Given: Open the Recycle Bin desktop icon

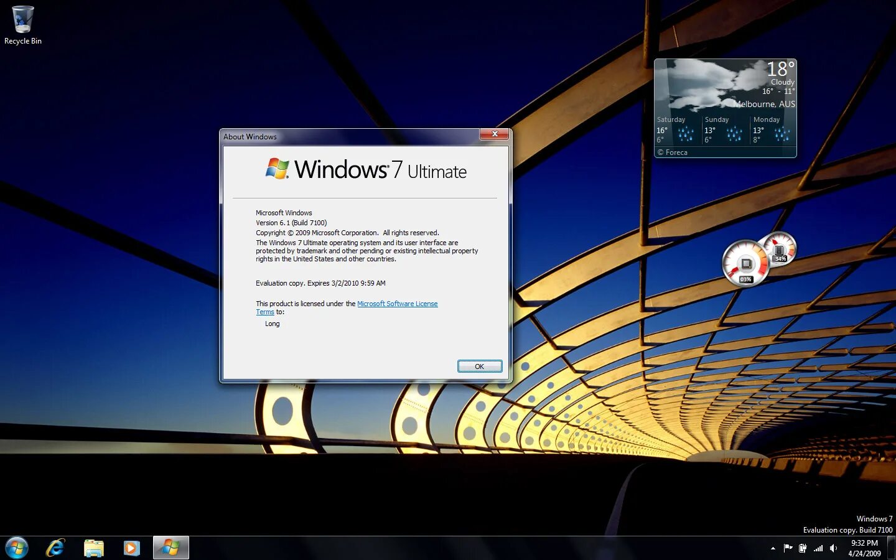Looking at the screenshot, I should [x=23, y=25].
